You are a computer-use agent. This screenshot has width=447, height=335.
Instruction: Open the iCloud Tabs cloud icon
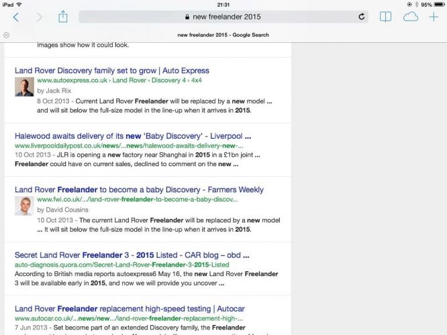point(411,17)
